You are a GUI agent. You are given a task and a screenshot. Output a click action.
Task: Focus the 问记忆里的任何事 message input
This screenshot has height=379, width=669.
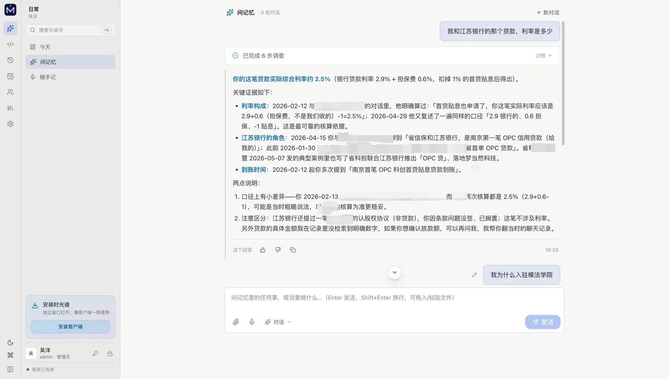pyautogui.click(x=395, y=298)
